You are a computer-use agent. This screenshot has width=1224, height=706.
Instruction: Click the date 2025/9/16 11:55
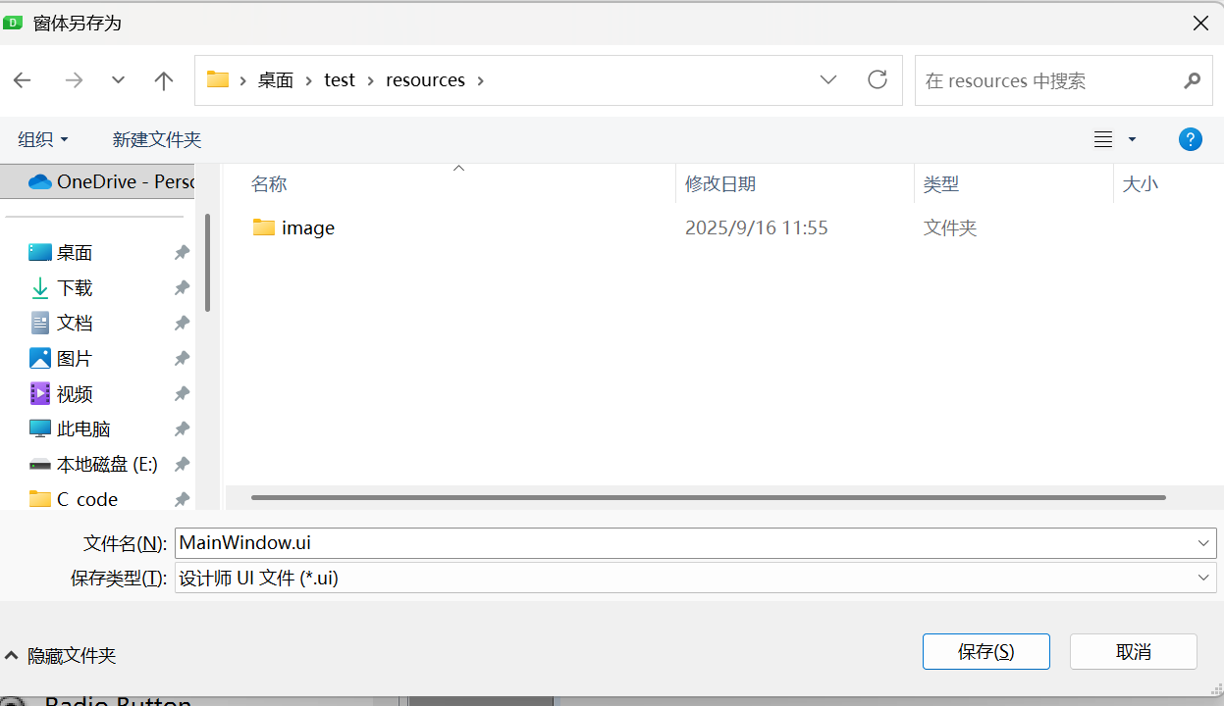[x=756, y=227]
